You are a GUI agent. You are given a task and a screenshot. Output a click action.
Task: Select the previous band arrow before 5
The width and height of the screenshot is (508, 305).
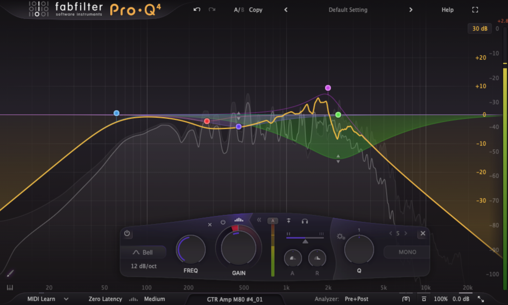click(x=390, y=233)
